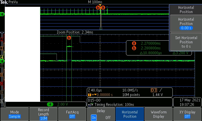Select digital channel 1 label
Screen dimensions: 202x121
[2, 66]
